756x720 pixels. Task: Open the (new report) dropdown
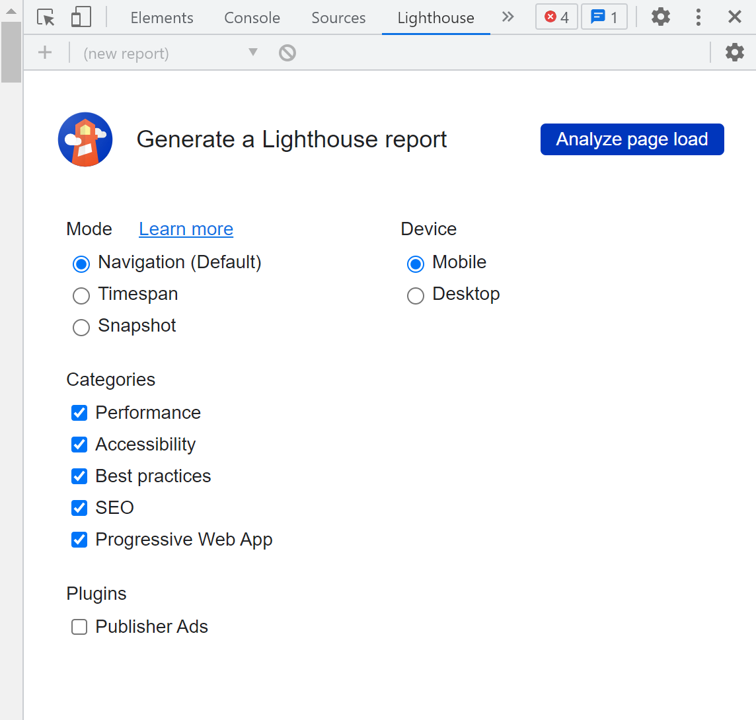pyautogui.click(x=170, y=53)
